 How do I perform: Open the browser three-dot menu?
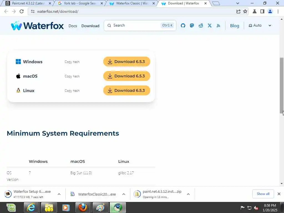tap(278, 11)
